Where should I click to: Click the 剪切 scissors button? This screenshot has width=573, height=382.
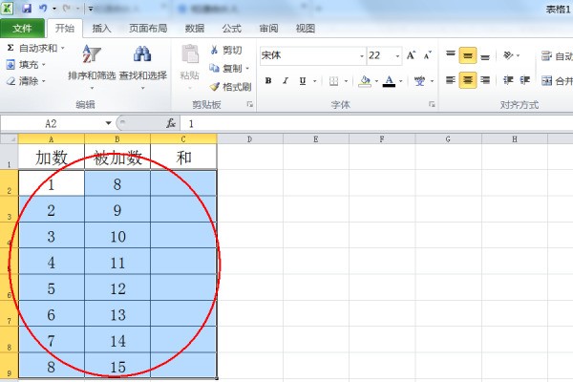pos(226,50)
